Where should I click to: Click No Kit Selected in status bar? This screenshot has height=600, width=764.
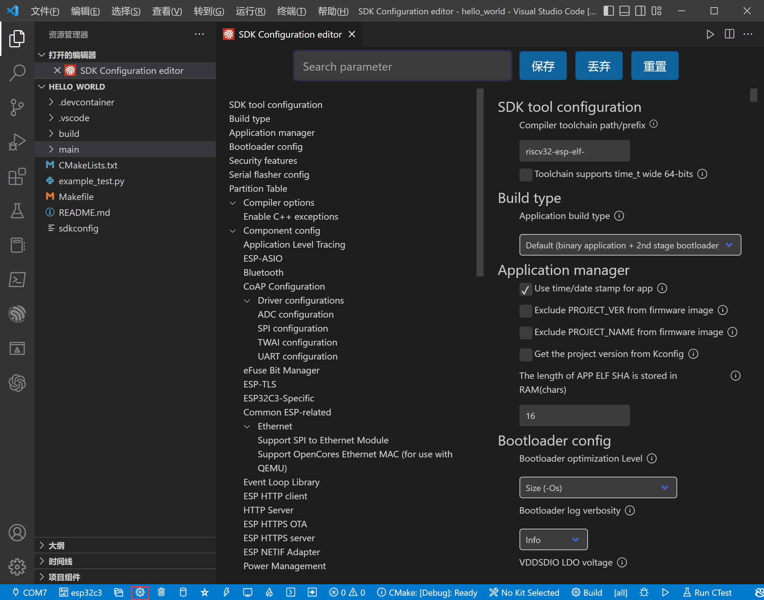click(525, 592)
